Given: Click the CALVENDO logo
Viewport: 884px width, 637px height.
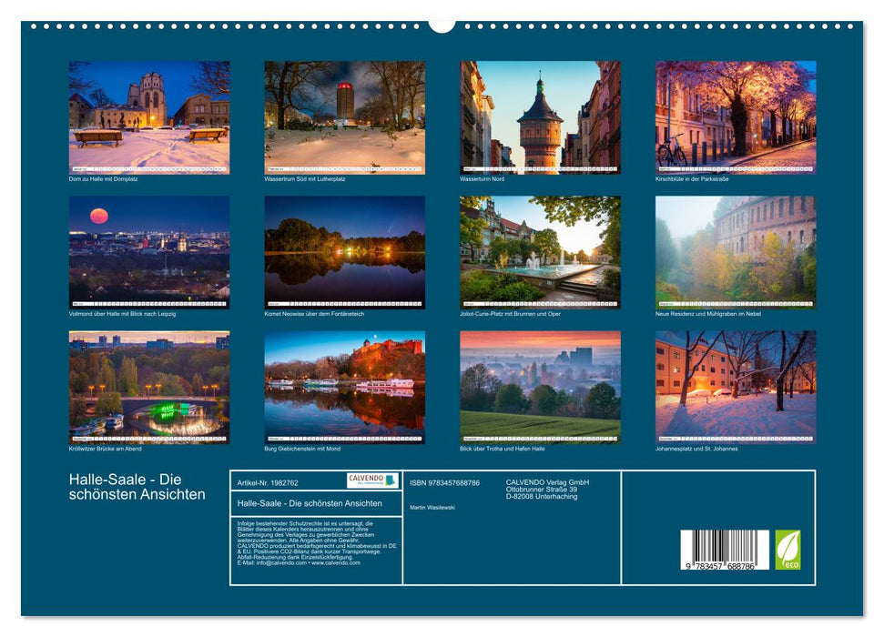Looking at the screenshot, I should [373, 480].
